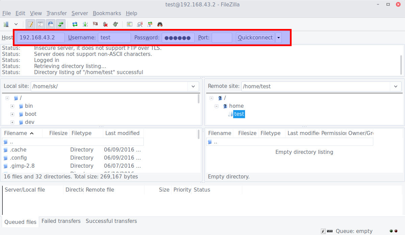This screenshot has height=235, width=405.
Task: Search for files with the binoculars icon
Action: tap(160, 24)
